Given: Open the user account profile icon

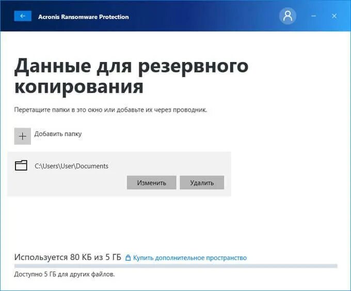Looking at the screenshot, I should 288,16.
